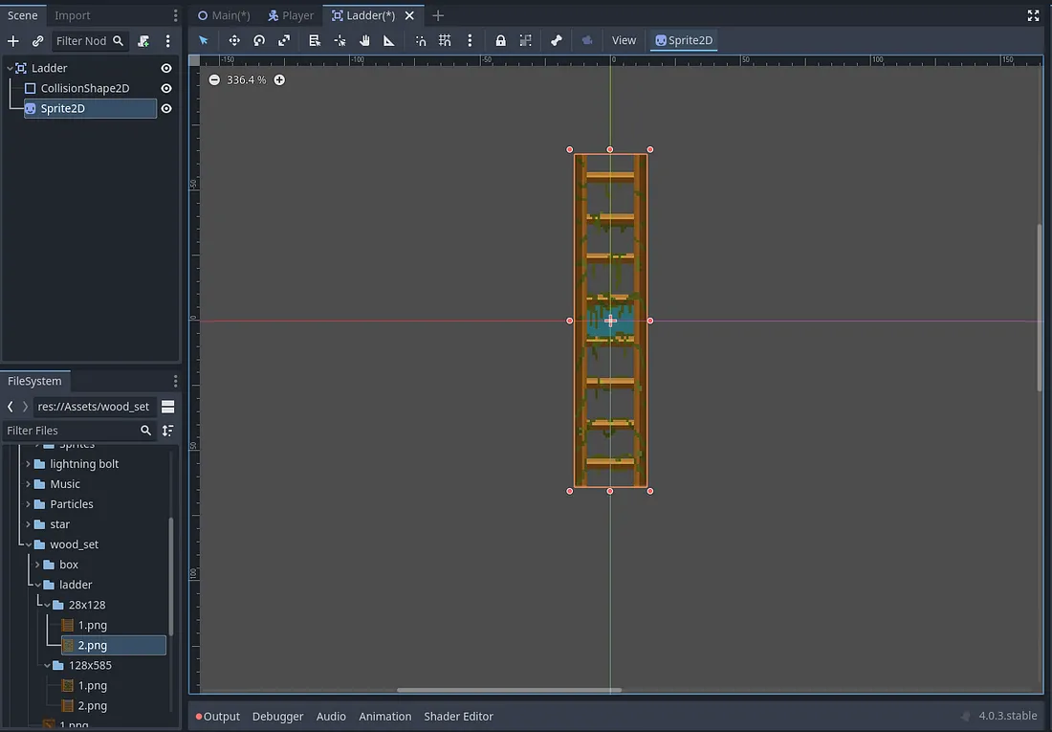The image size is (1052, 732).
Task: Add a new node with the plus icon
Action: point(12,41)
